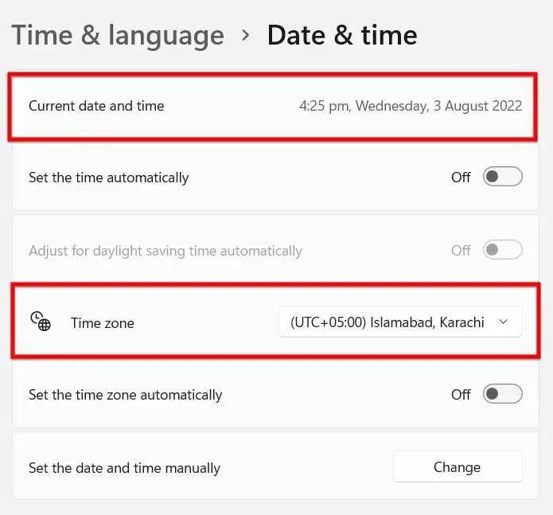
Task: Click the Off label beside time automatically
Action: tap(461, 177)
